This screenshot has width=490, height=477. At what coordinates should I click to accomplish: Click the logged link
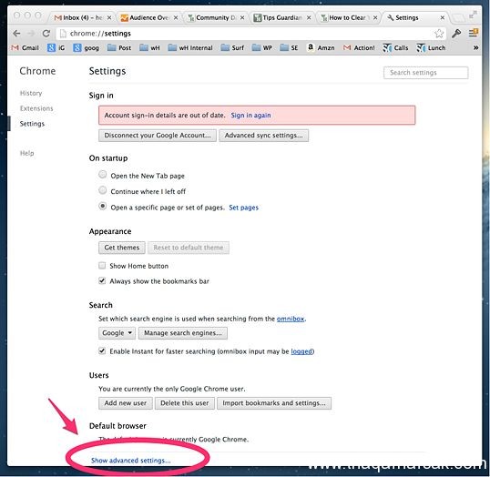coord(301,351)
